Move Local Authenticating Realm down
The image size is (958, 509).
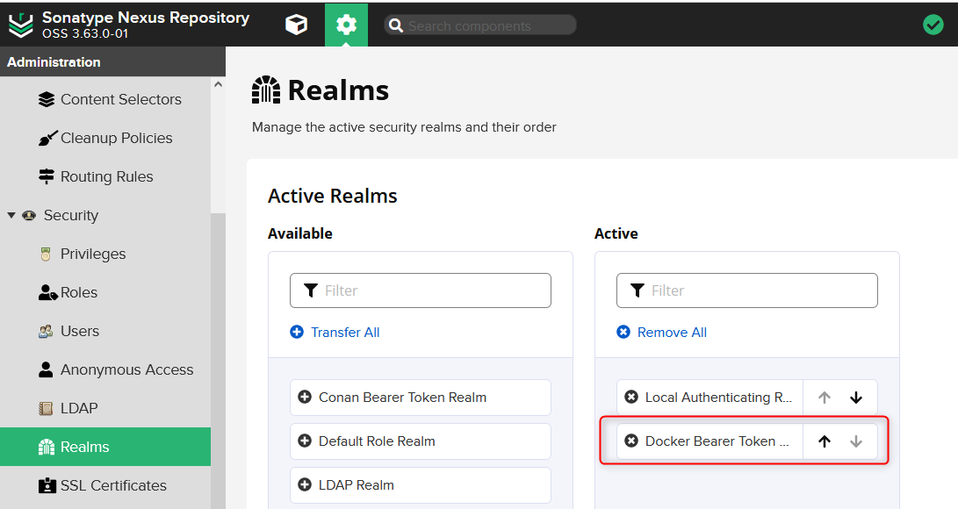(856, 398)
